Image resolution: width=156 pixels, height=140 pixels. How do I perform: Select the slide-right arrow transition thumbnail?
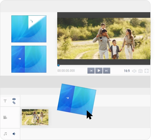29,59
